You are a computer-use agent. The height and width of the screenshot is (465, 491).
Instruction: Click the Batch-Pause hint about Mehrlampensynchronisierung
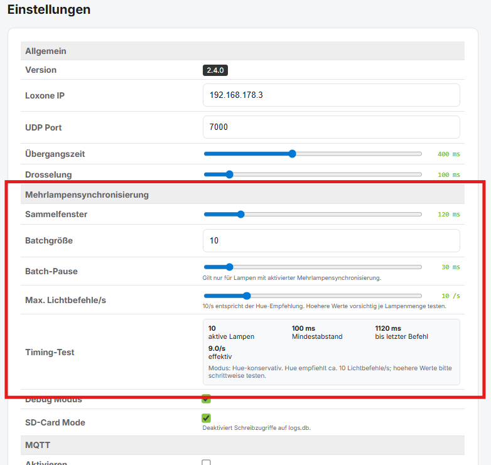291,278
